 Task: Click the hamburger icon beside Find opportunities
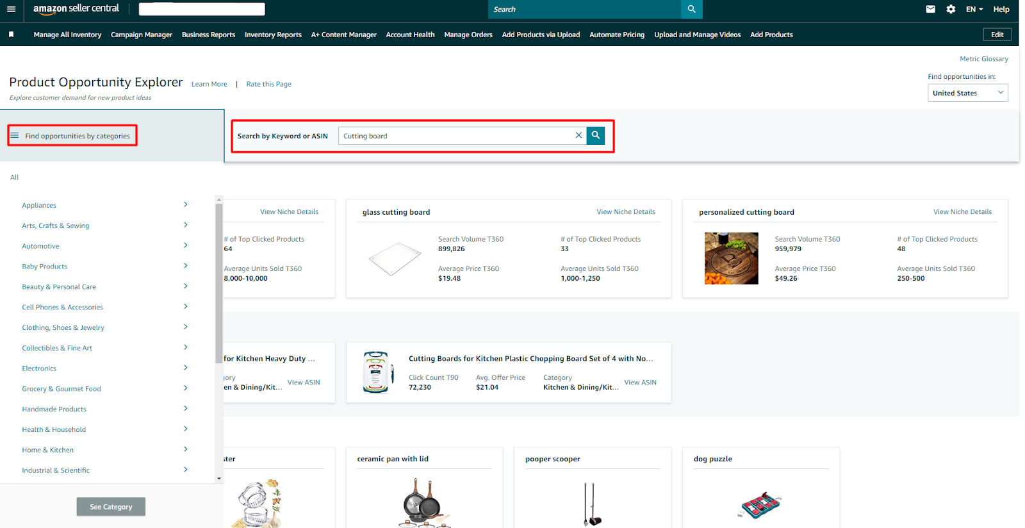tap(15, 136)
